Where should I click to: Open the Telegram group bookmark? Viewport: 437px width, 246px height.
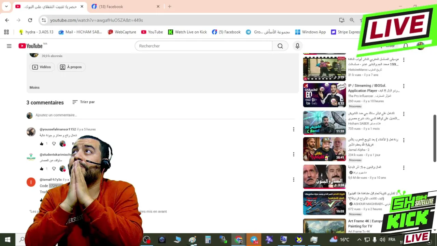(268, 32)
